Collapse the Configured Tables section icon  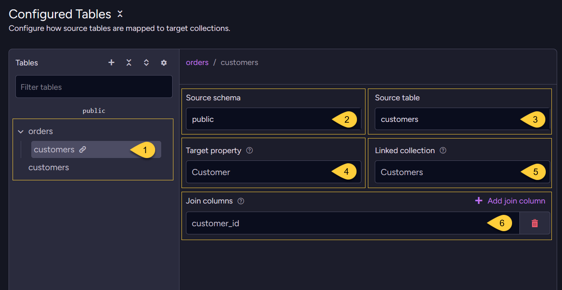[x=120, y=14]
